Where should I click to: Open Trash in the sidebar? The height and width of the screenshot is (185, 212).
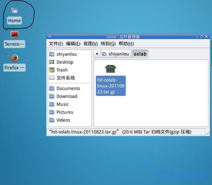[62, 70]
